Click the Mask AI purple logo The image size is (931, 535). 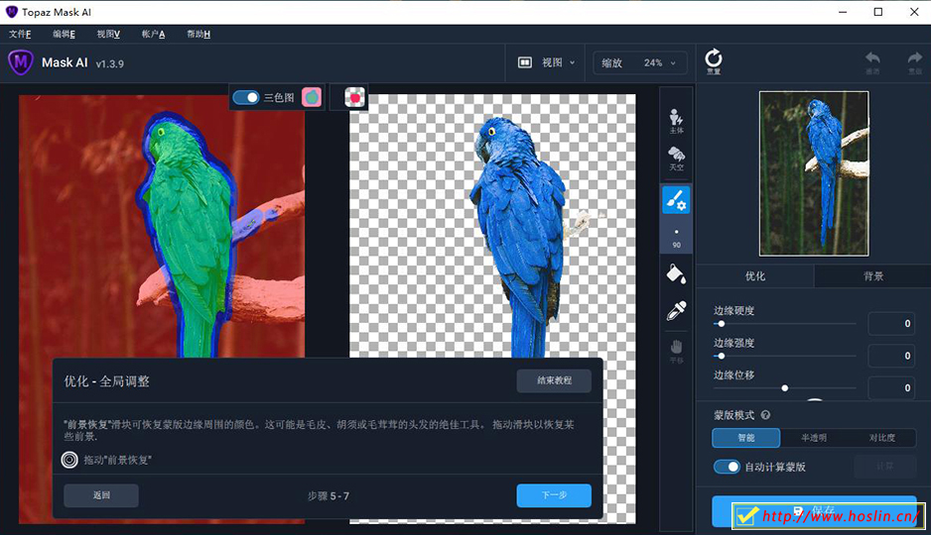click(21, 62)
